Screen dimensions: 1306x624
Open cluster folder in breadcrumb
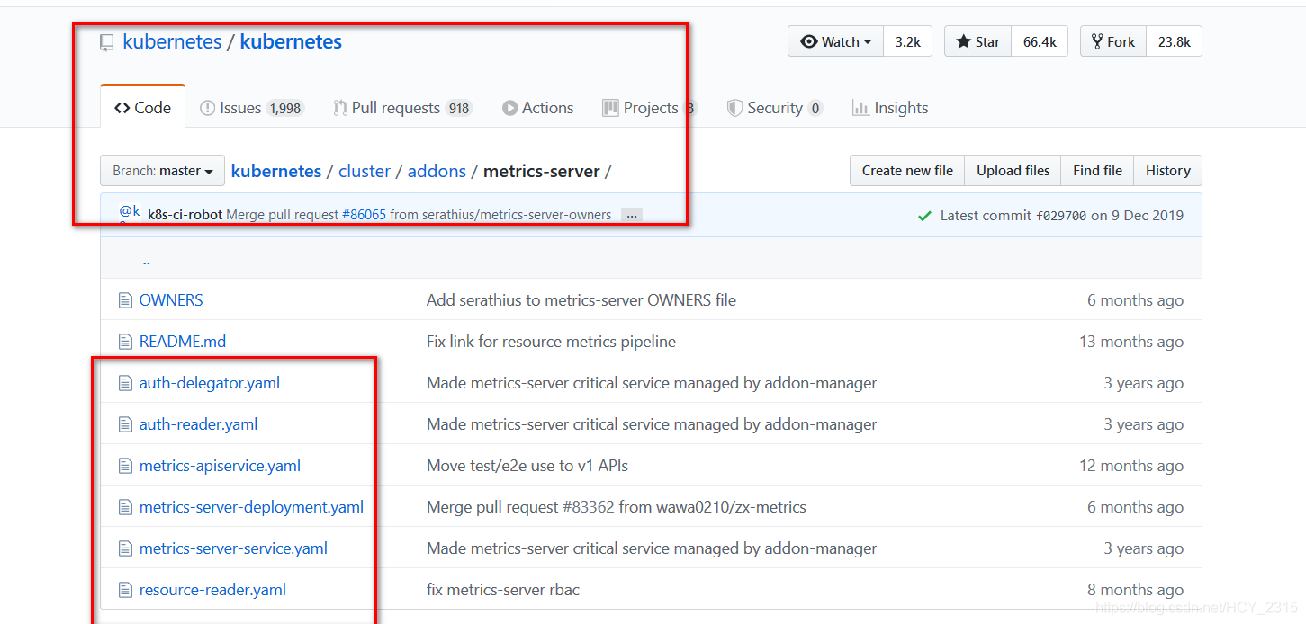(365, 171)
